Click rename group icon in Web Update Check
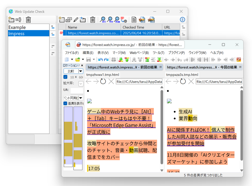 (x=18, y=20)
